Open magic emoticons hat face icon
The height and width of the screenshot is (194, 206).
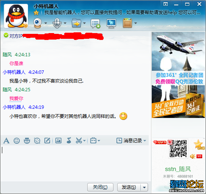27,141
